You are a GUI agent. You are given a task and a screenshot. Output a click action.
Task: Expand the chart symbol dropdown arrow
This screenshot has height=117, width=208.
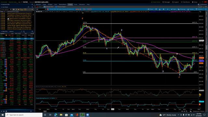click(x=45, y=9)
